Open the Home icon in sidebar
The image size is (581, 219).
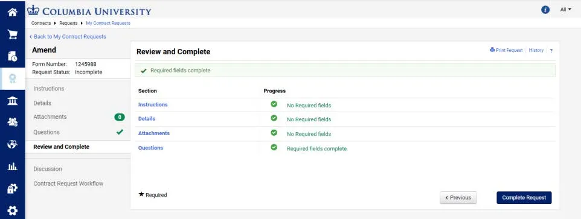click(12, 12)
